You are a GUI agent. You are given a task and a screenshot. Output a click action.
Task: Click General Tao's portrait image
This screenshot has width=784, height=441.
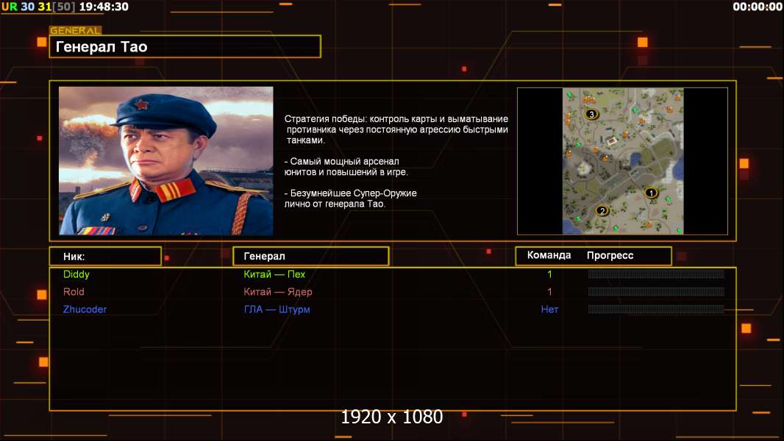click(166, 161)
